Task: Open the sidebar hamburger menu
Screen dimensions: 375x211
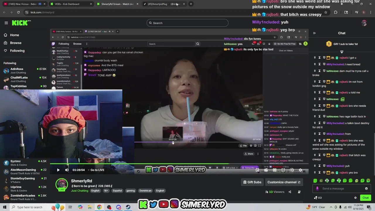Action: pyautogui.click(x=6, y=23)
